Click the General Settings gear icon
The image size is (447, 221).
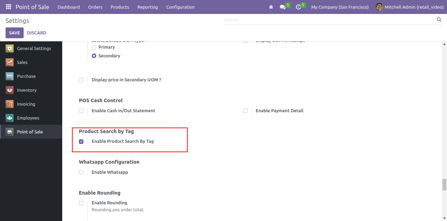pos(9,49)
